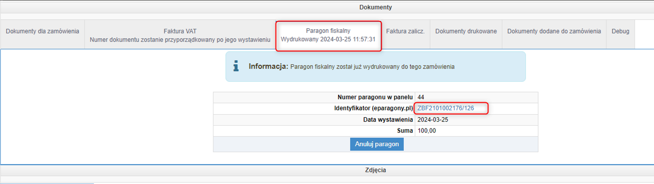Switch to the Faktura VAT tab

pyautogui.click(x=180, y=35)
